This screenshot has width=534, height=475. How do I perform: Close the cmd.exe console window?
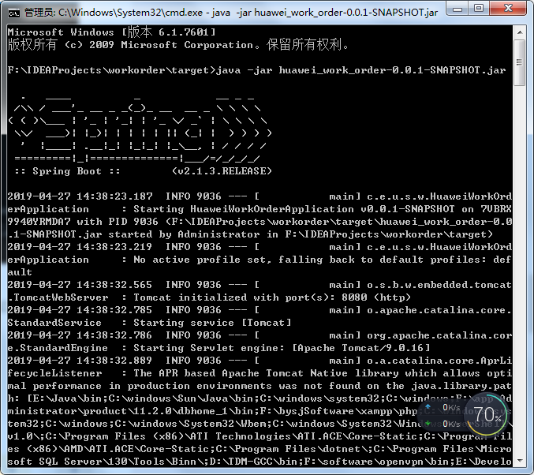pos(508,8)
